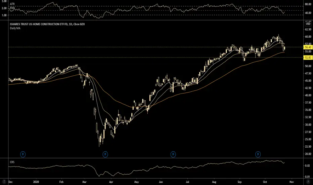
Task: Click the 56.40 current price label
Action: pos(308,47)
